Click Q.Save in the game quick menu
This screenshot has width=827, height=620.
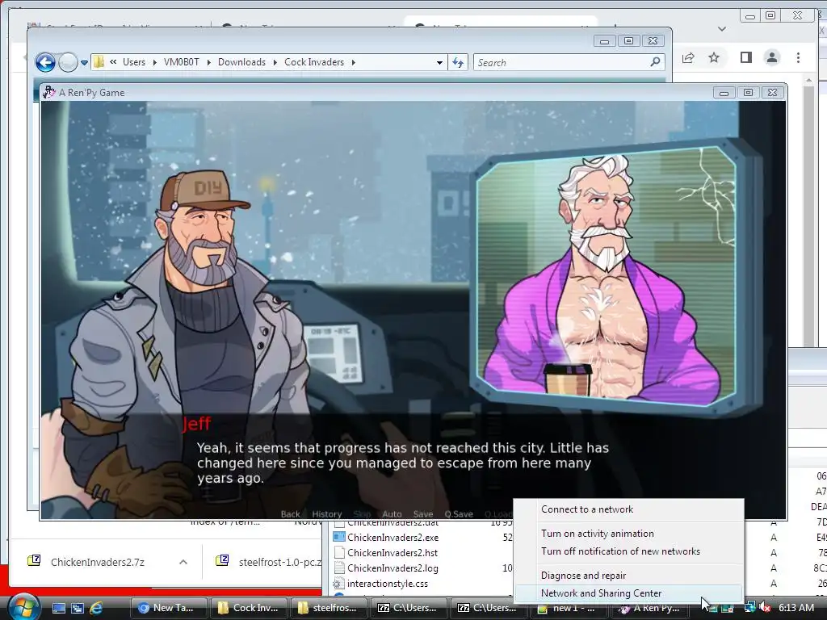[459, 514]
